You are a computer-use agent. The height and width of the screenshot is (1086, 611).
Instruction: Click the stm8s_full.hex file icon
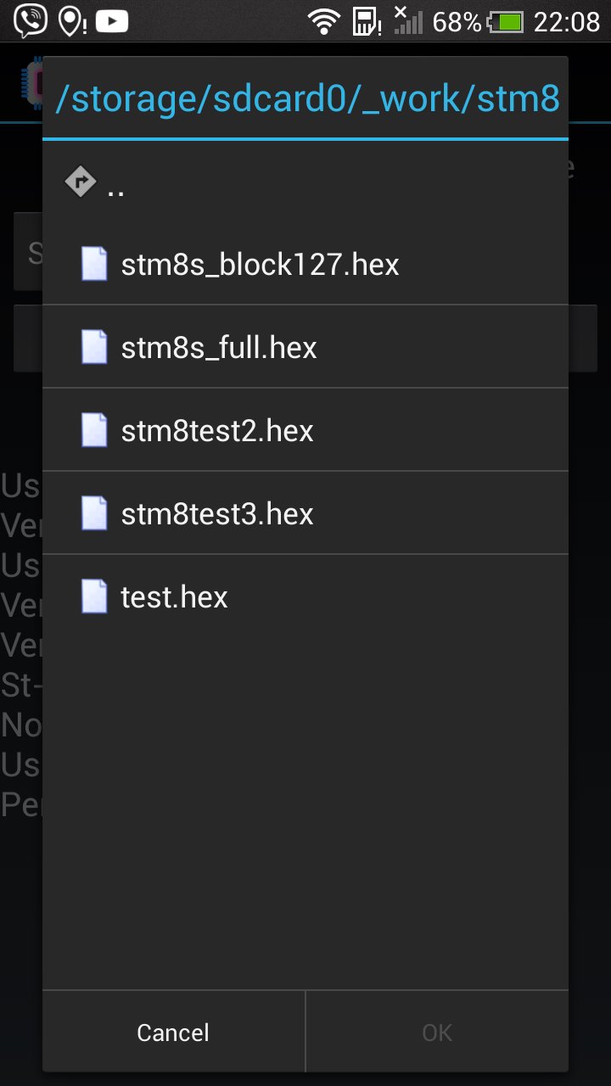click(x=94, y=347)
